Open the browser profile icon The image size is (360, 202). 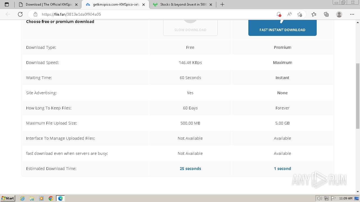[339, 14]
